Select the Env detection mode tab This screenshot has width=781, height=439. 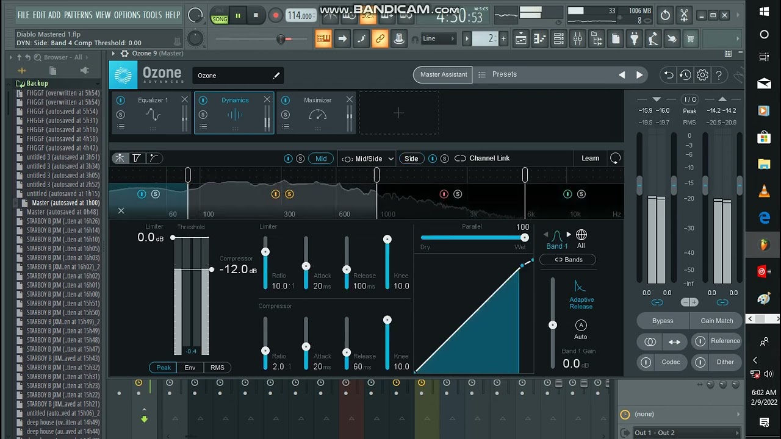click(190, 368)
